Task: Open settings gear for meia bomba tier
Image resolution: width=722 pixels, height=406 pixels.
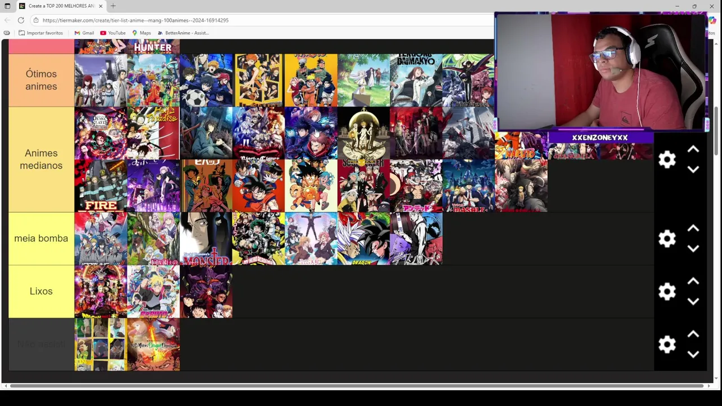Action: coord(667,239)
